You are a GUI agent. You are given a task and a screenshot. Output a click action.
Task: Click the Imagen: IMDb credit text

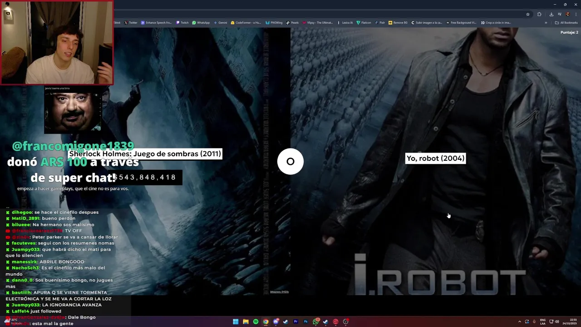279,292
